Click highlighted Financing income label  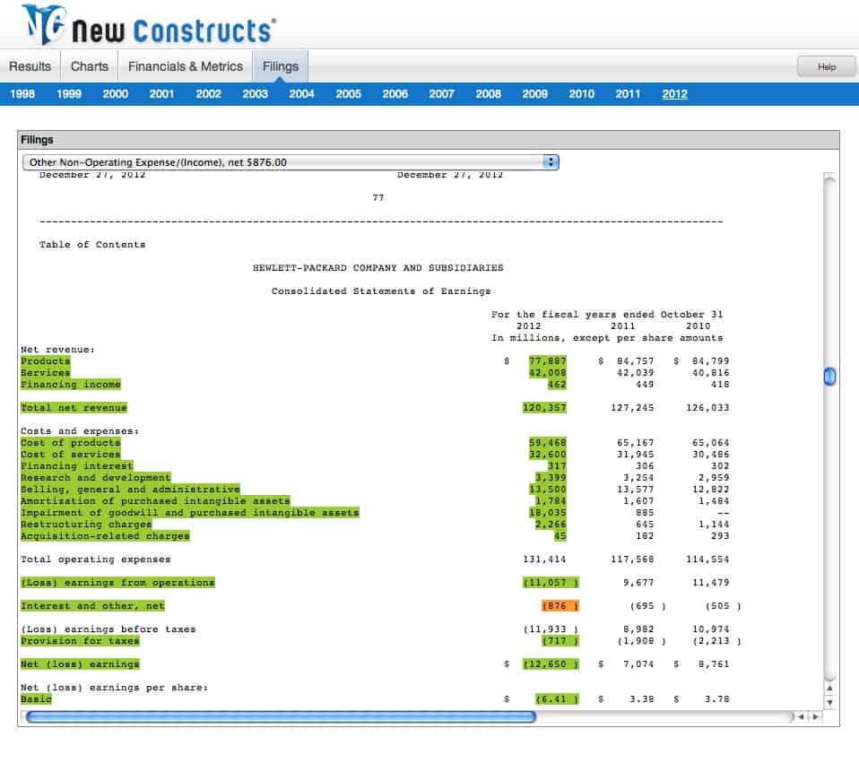click(x=71, y=384)
